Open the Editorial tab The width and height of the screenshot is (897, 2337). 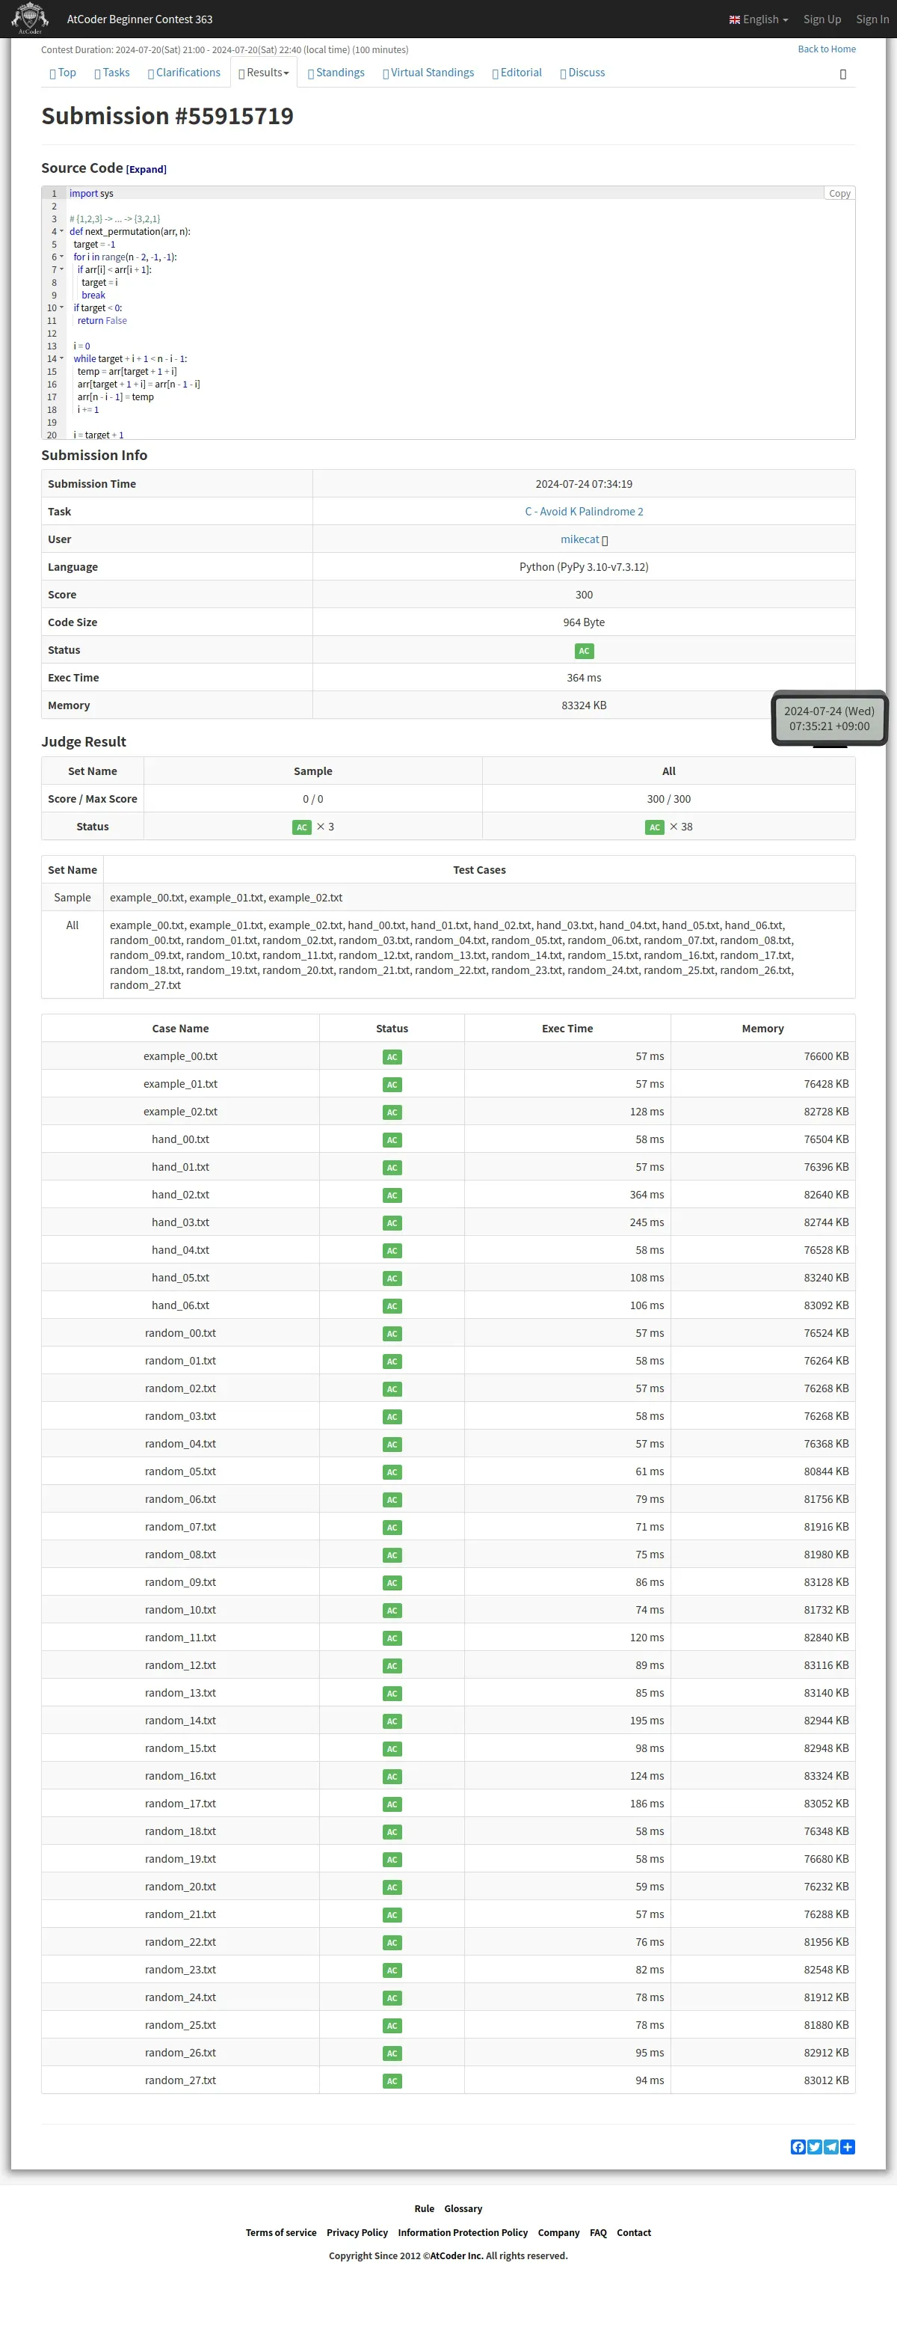[x=517, y=73]
